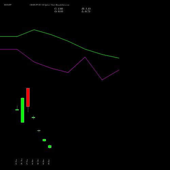Click the "C: 1.05" close value
The image size is (170, 170).
(x=59, y=9)
